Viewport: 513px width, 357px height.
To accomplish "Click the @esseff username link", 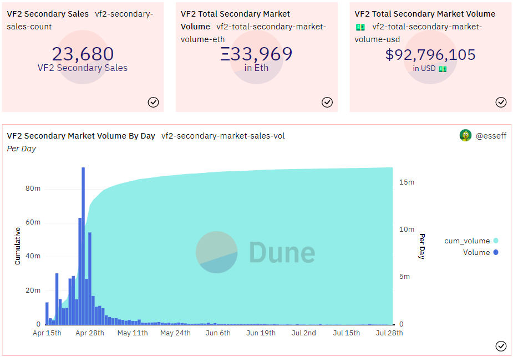I will click(490, 135).
